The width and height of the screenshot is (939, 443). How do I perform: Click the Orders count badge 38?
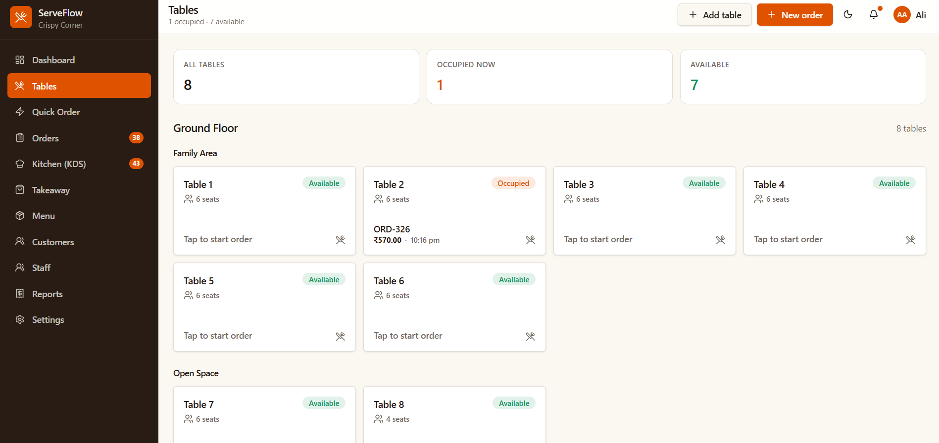pyautogui.click(x=136, y=137)
